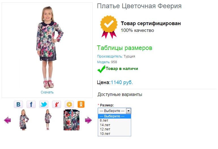
Task: Click the size dropdown arrow button
Action: pos(128,111)
